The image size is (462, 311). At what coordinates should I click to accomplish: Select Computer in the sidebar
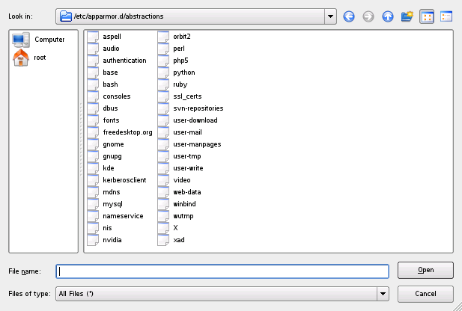tap(38, 40)
